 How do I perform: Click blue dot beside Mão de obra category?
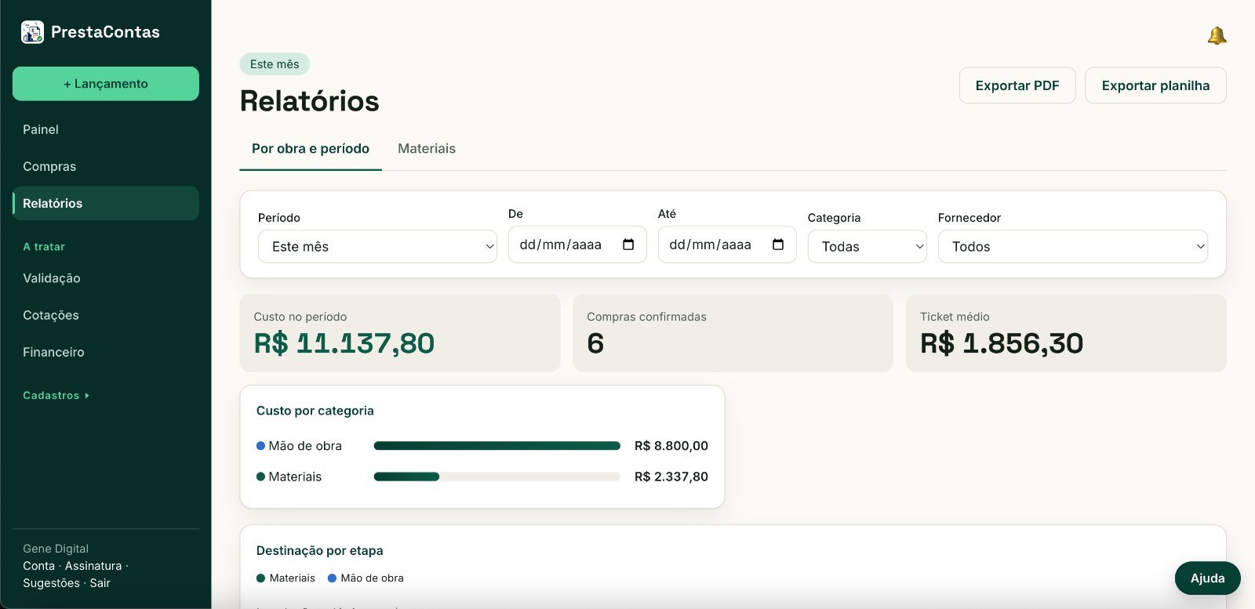click(260, 445)
